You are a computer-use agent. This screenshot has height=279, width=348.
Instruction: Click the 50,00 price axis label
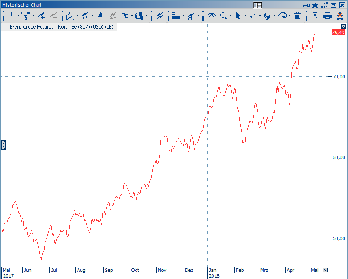point(339,238)
